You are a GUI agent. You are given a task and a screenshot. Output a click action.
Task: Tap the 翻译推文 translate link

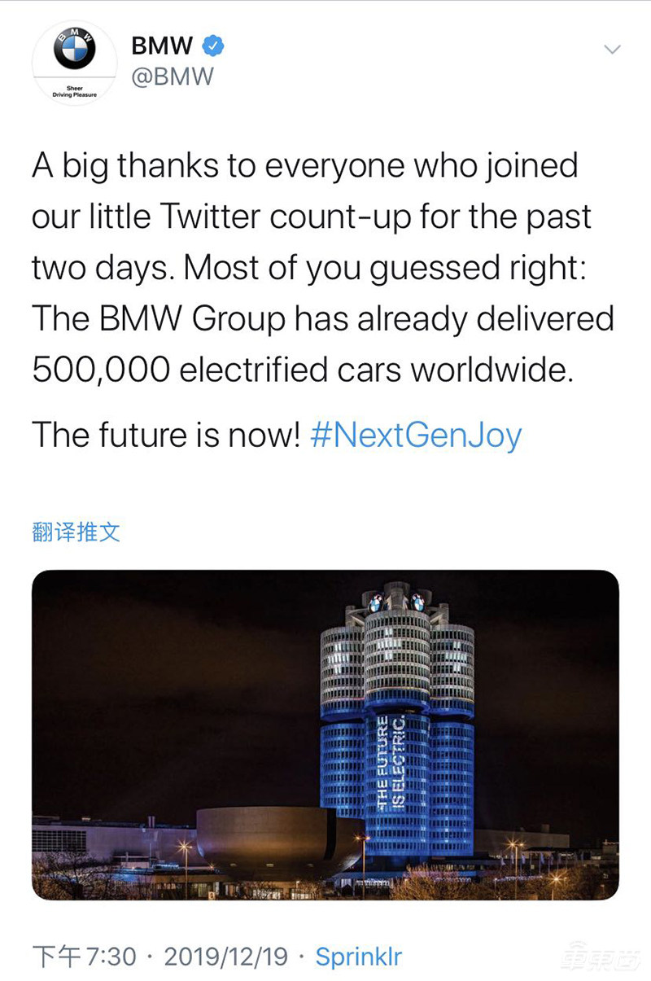pyautogui.click(x=76, y=533)
